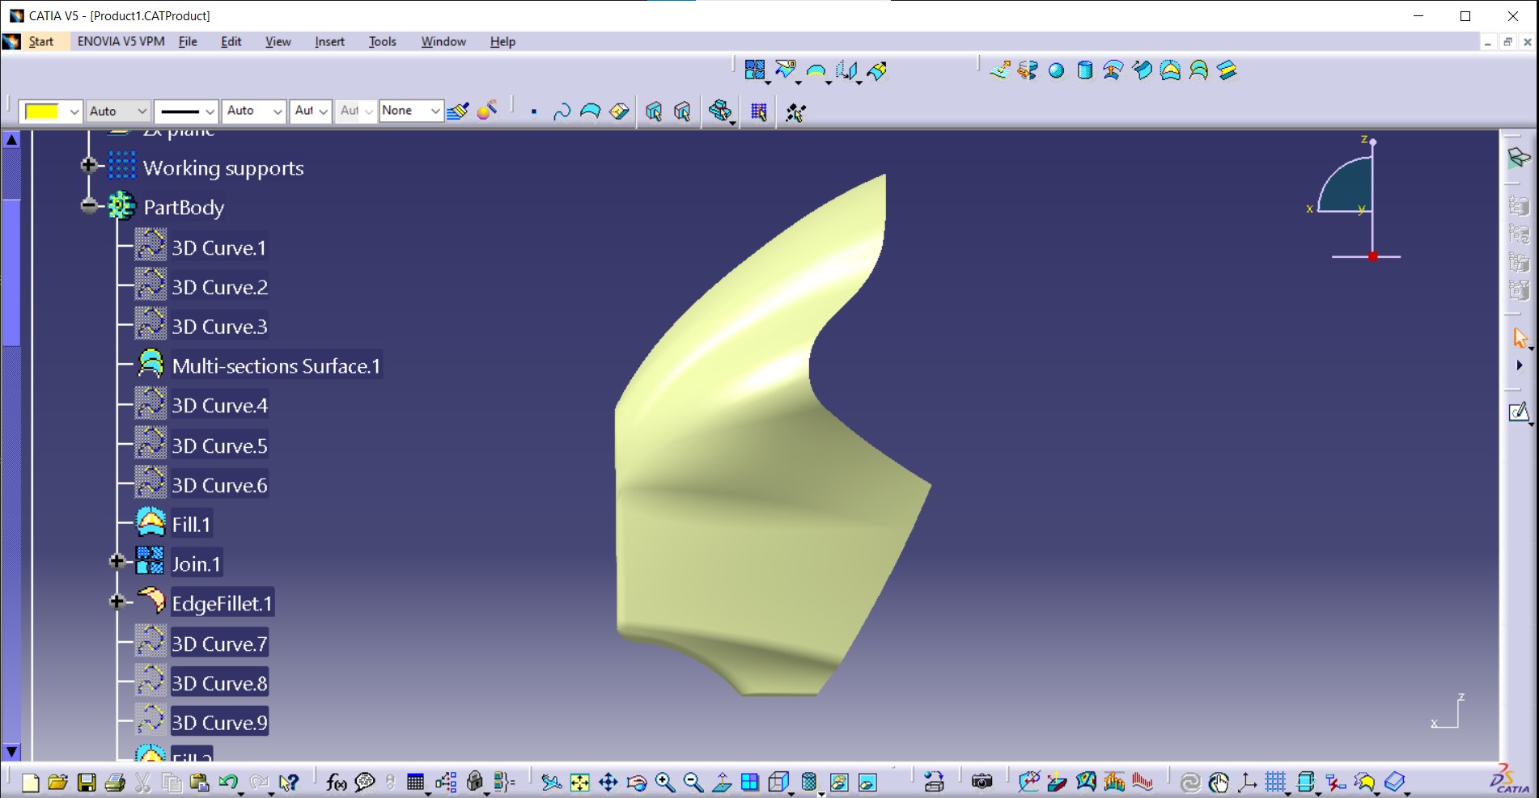Expand the Working supports node
Image resolution: width=1539 pixels, height=798 pixels.
coord(89,166)
